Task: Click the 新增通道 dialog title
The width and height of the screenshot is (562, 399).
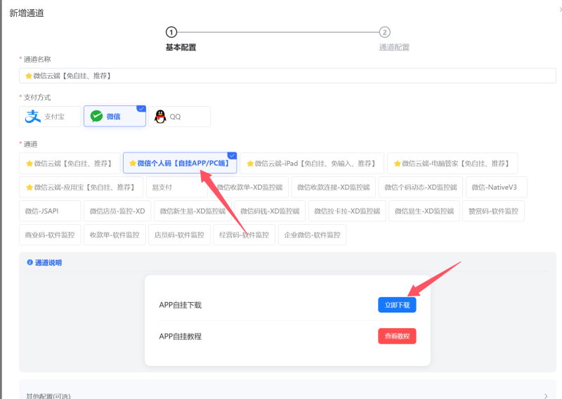Action: tap(27, 13)
